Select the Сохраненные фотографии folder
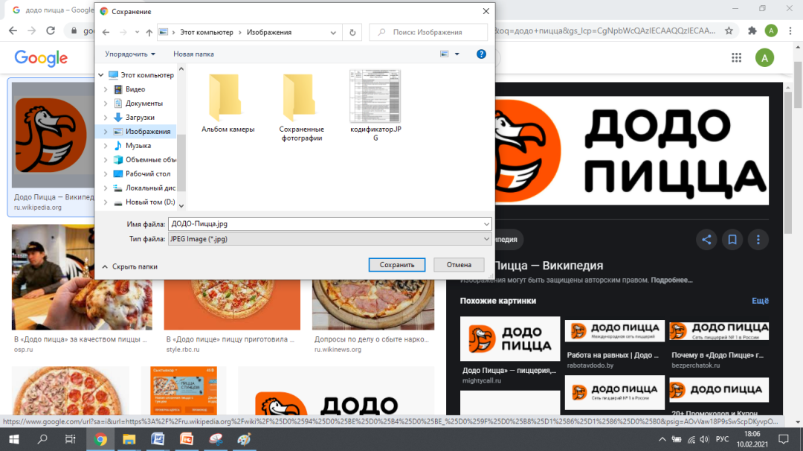The image size is (803, 451). tap(301, 106)
